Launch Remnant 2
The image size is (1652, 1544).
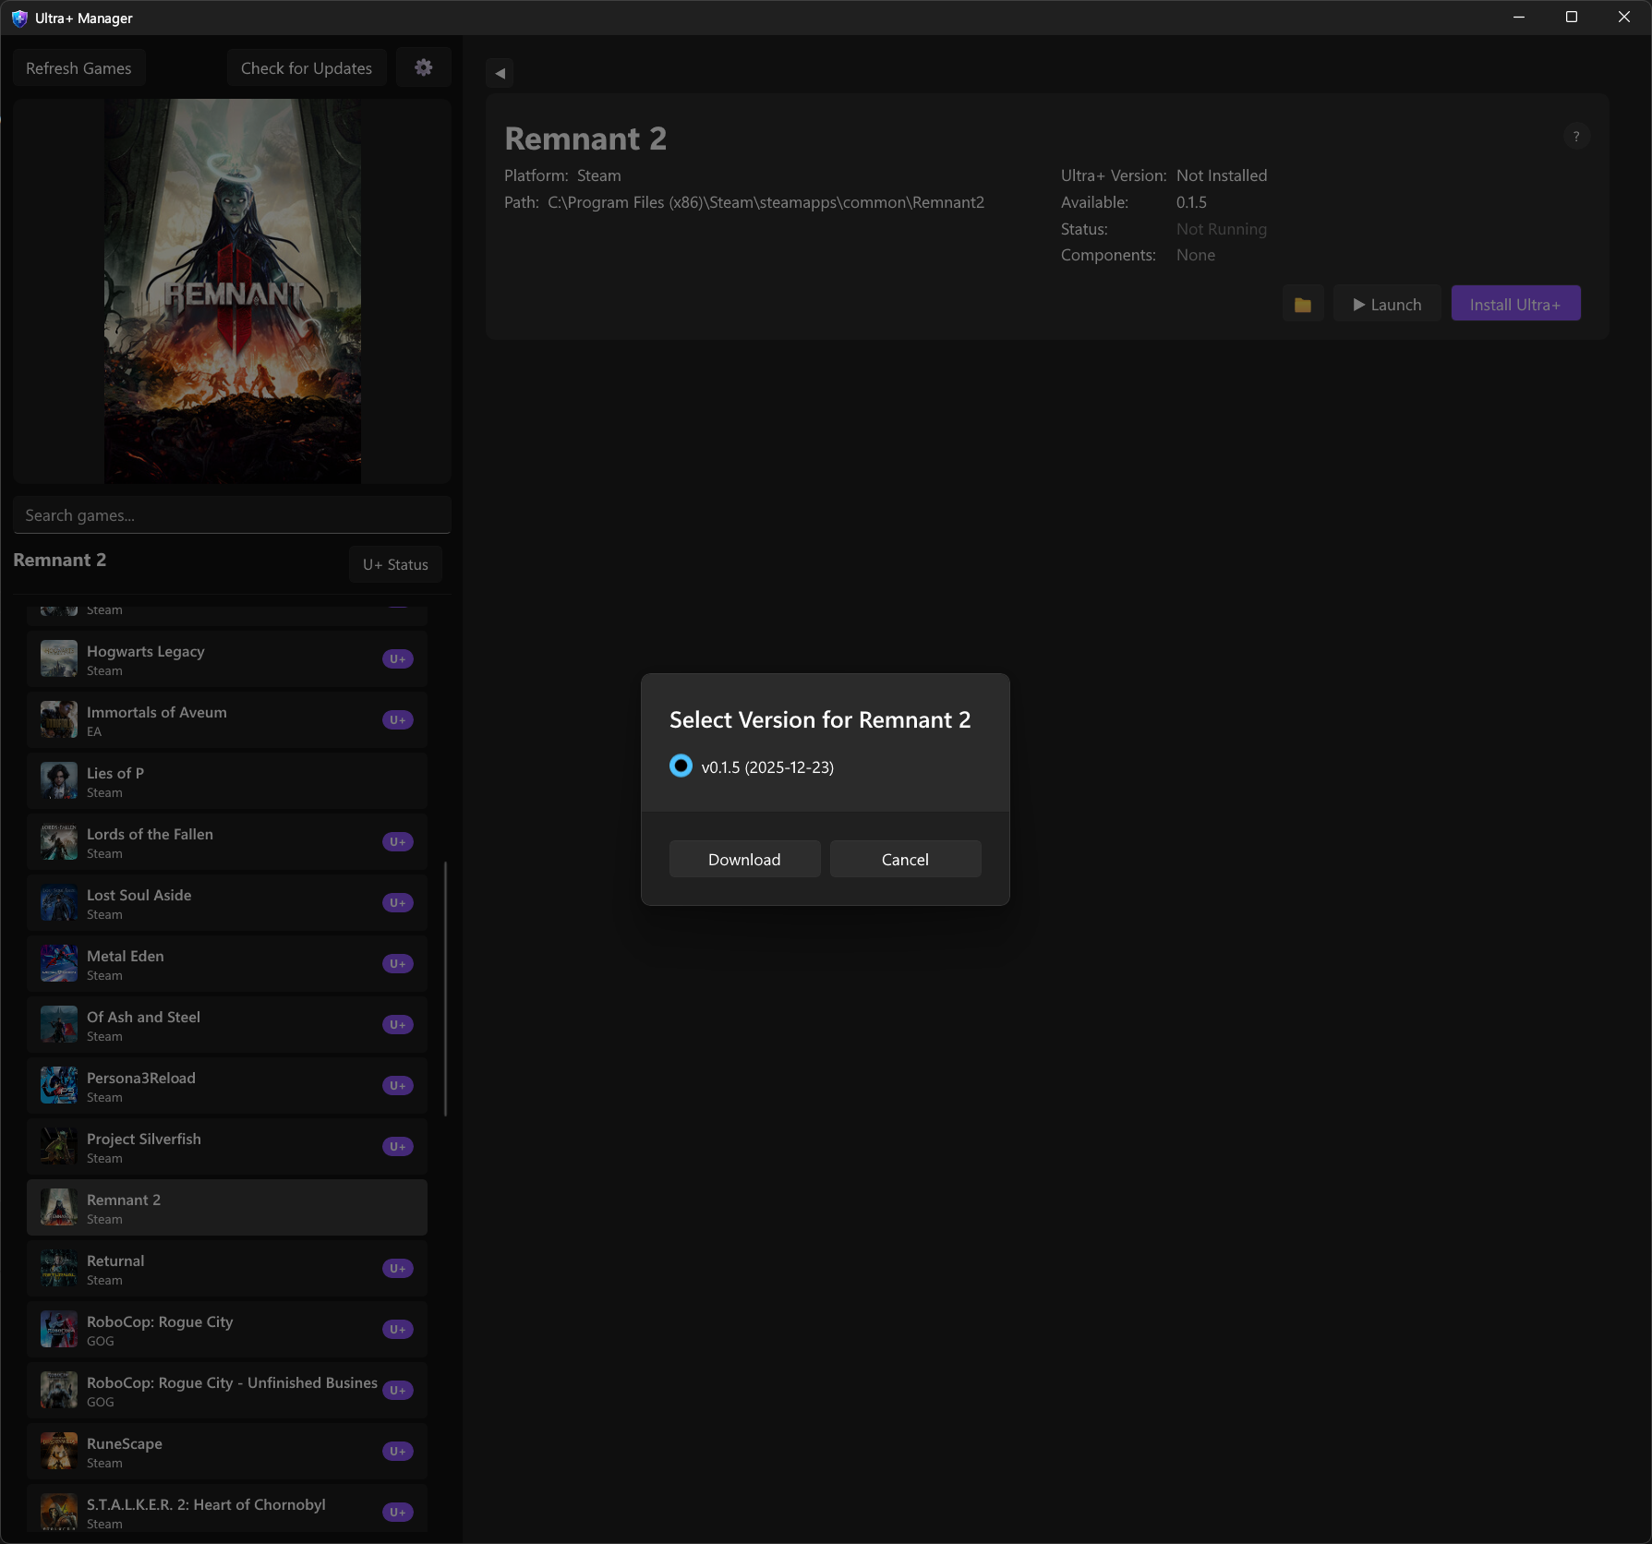coord(1386,303)
